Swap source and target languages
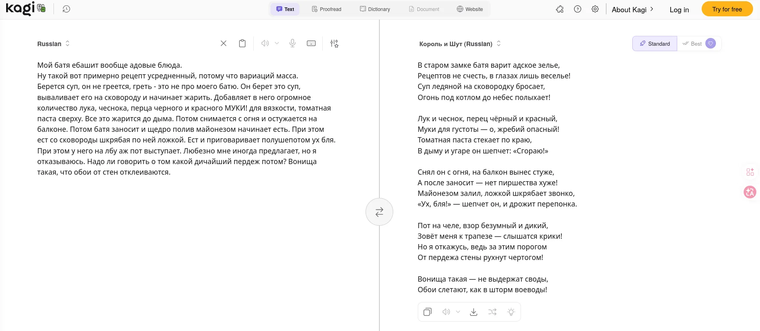Screen dimensions: 760x331 click(x=379, y=212)
